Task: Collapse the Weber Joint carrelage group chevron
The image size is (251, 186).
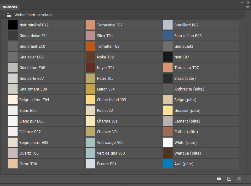Action: [x=4, y=15]
